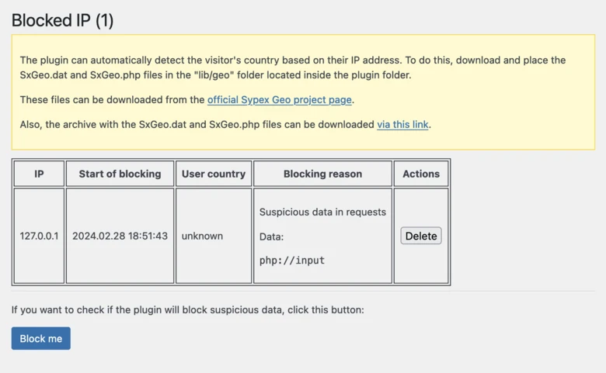Download the archive via this link
Image resolution: width=606 pixels, height=373 pixels.
[x=402, y=125]
